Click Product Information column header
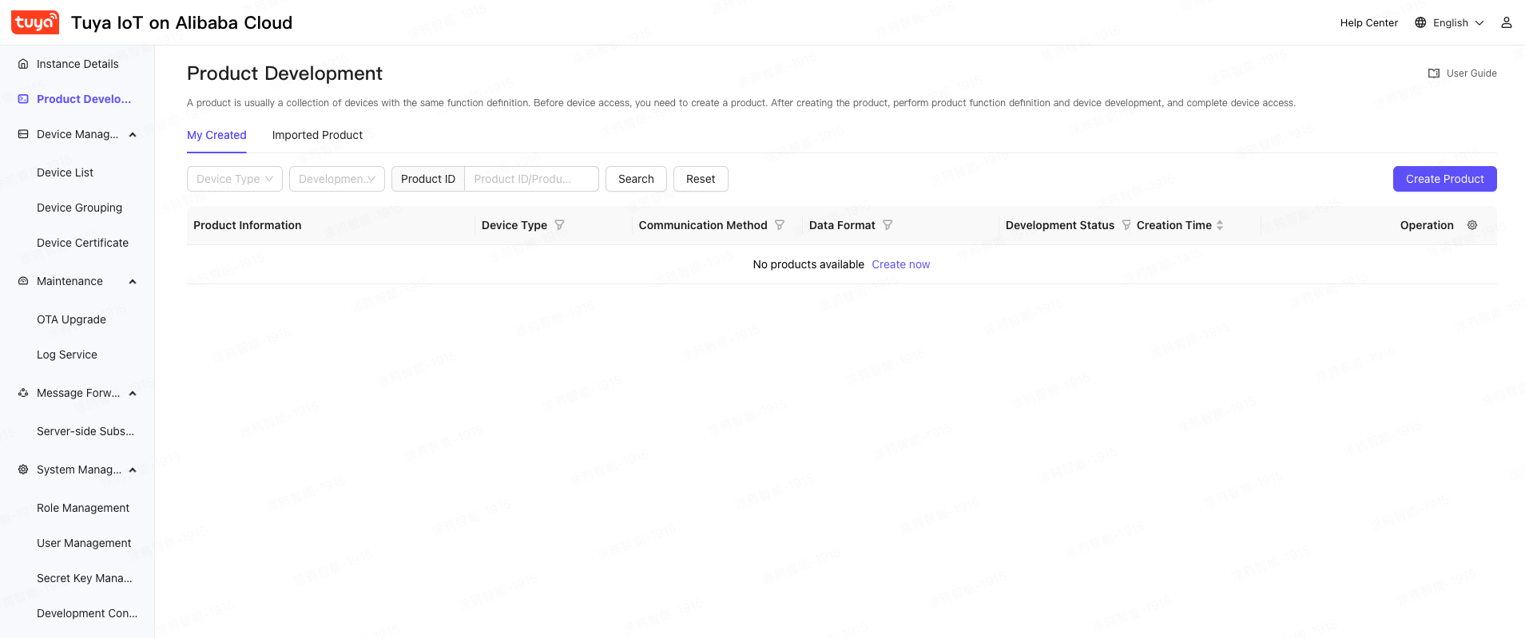Screen dimensions: 1525x638 coord(248,225)
